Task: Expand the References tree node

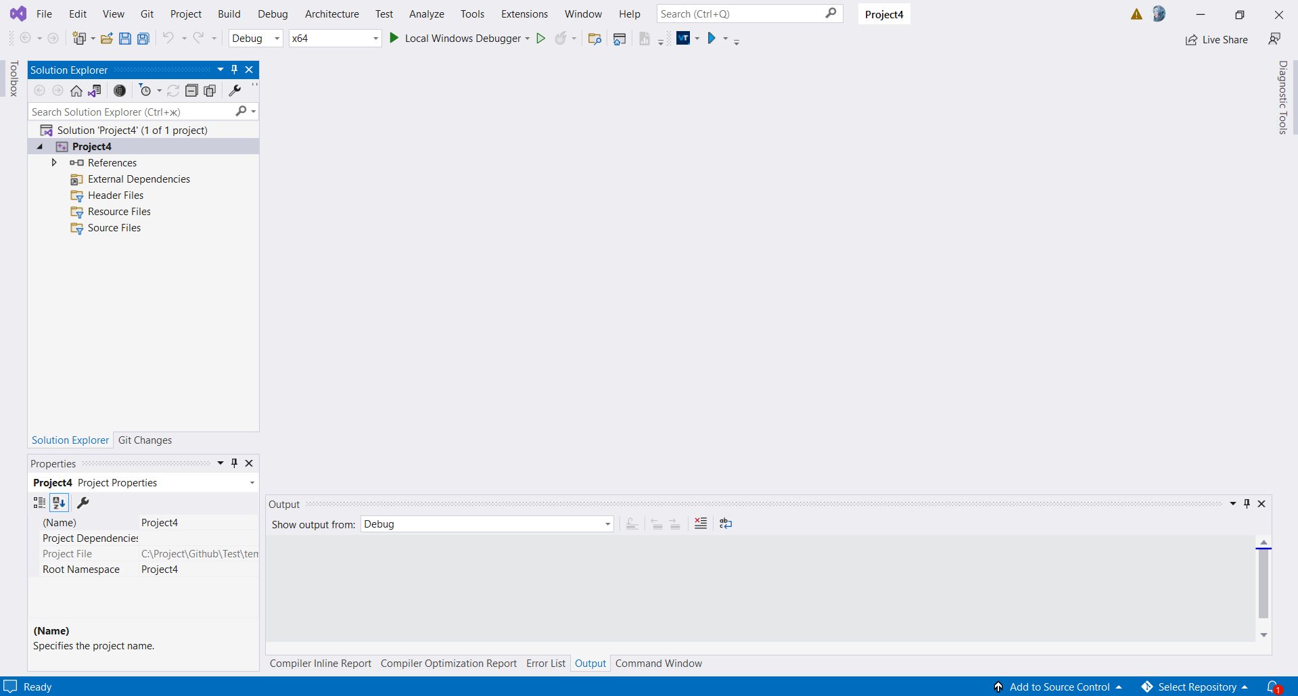Action: [x=54, y=162]
